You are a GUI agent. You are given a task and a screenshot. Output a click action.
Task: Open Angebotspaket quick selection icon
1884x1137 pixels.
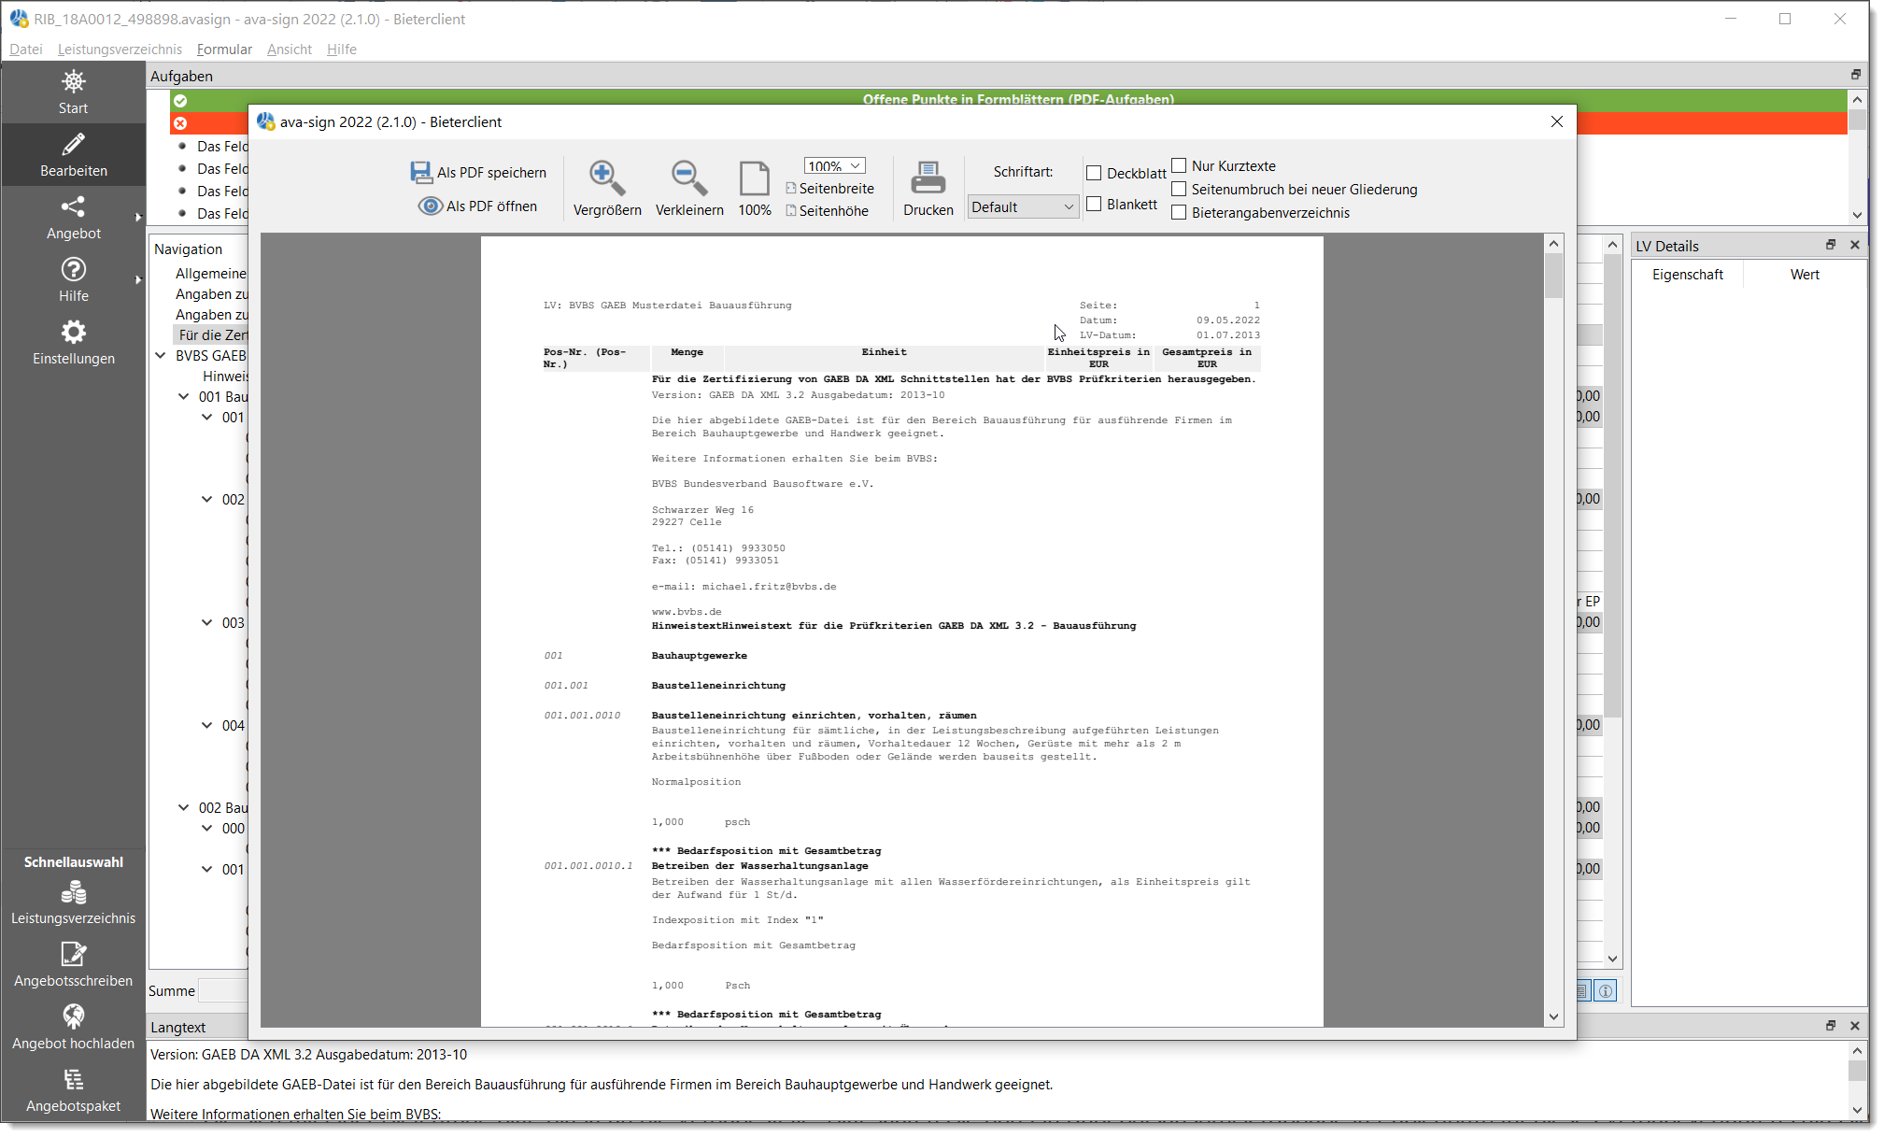(x=73, y=1080)
